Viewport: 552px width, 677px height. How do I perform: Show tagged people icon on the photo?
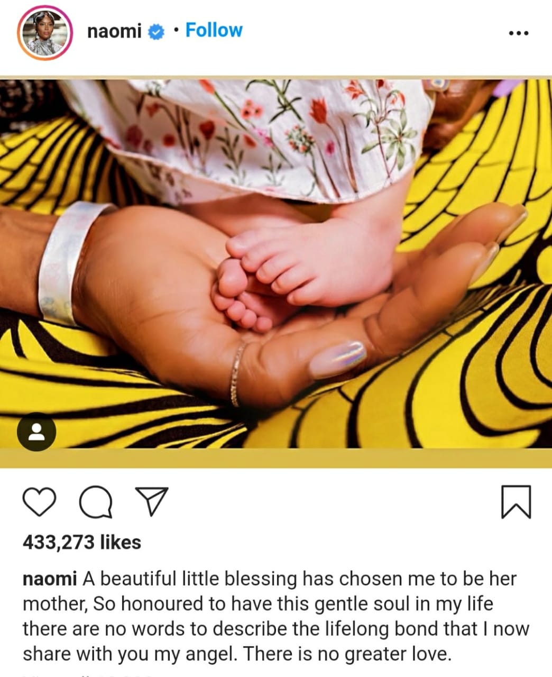pos(36,431)
